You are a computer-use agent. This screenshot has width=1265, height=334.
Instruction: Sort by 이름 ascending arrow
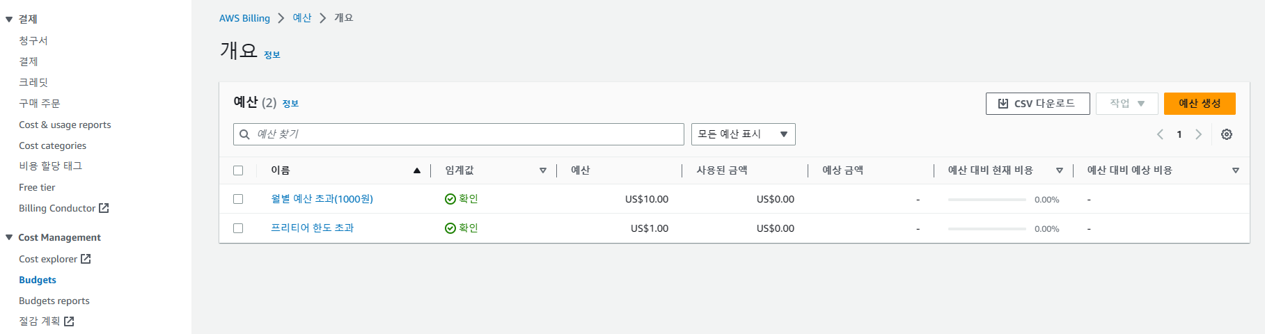click(417, 170)
